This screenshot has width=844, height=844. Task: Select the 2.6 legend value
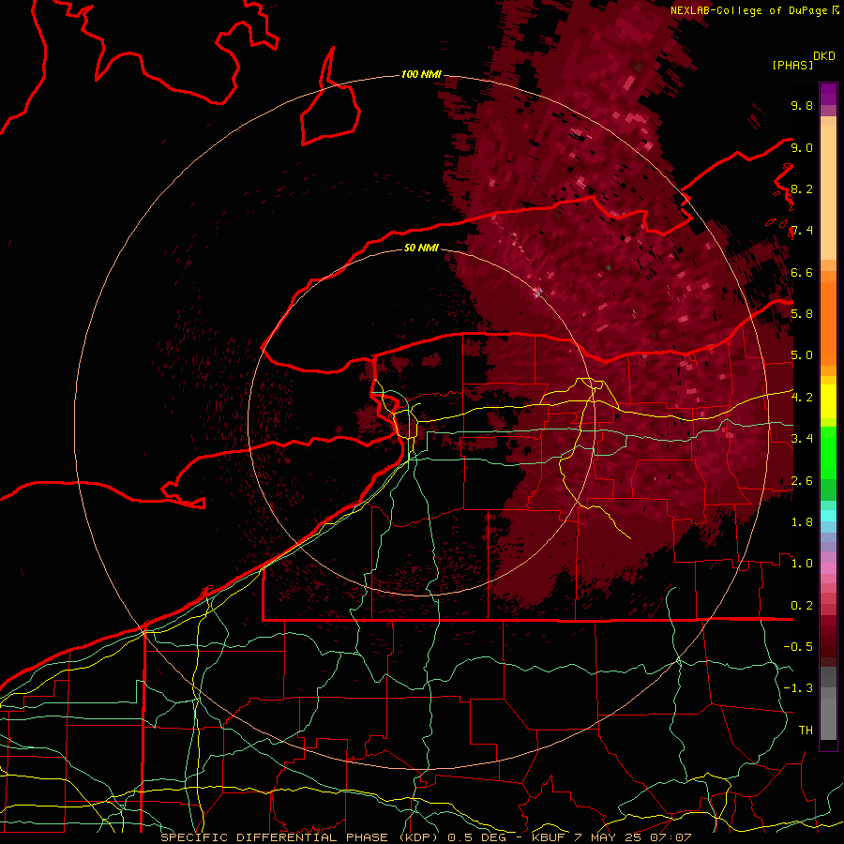pyautogui.click(x=802, y=481)
